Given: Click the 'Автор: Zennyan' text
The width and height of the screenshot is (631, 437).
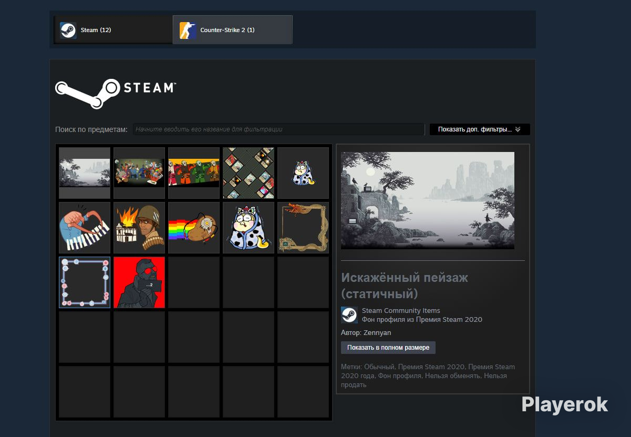Looking at the screenshot, I should (x=366, y=333).
